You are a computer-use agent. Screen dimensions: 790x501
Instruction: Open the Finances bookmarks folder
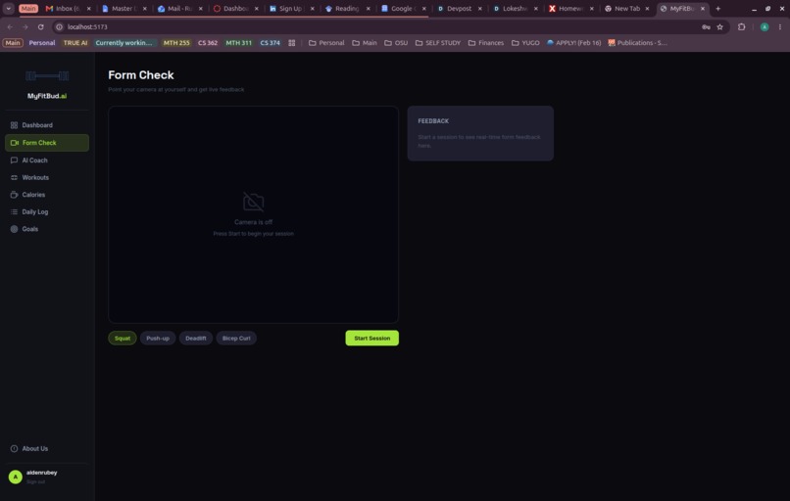486,43
